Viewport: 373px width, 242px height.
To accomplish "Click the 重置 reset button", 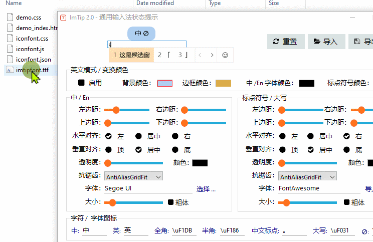I will tap(286, 42).
